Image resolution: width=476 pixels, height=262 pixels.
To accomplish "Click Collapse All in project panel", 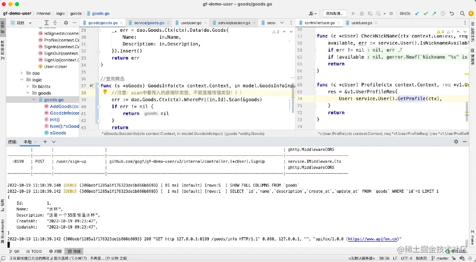I will 55,23.
